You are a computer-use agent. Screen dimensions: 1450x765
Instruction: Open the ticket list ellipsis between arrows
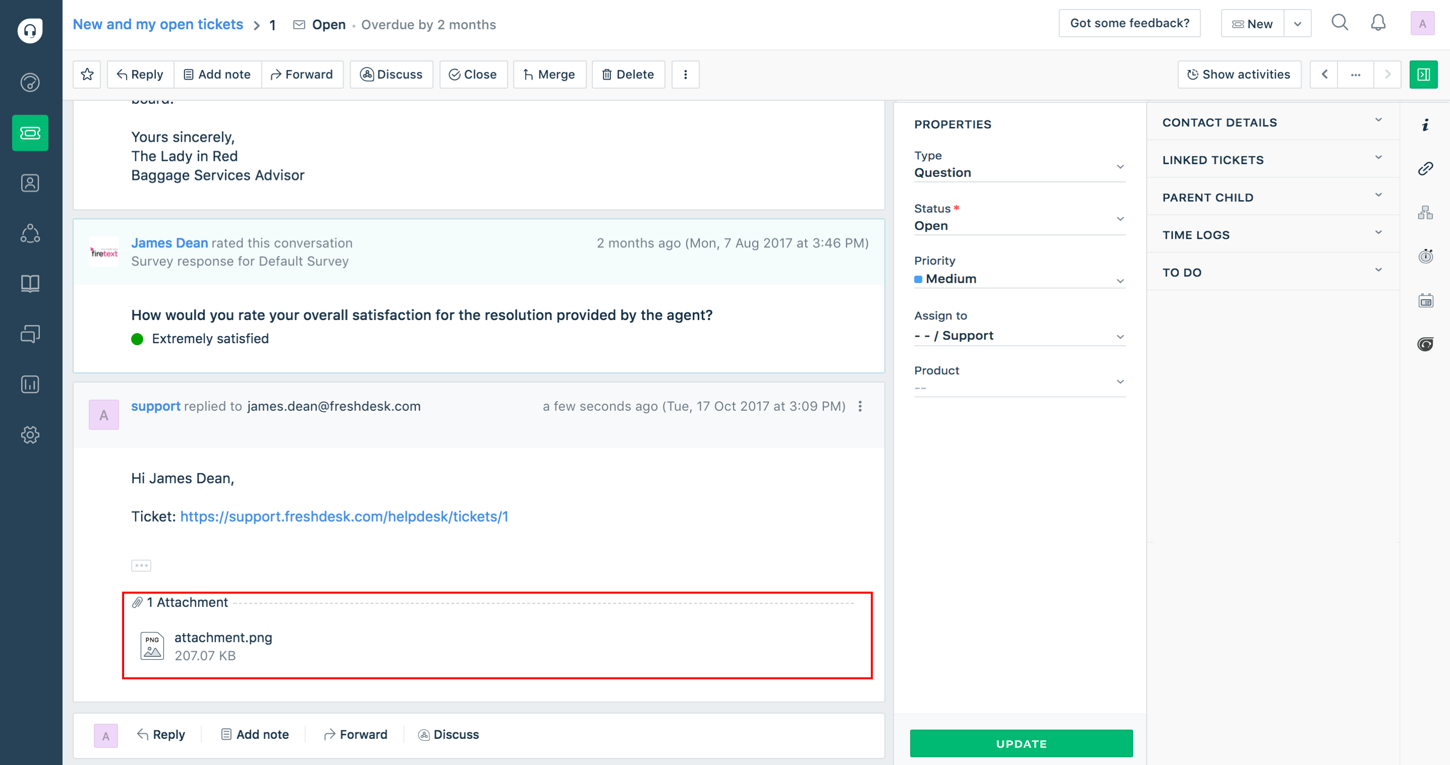1356,74
